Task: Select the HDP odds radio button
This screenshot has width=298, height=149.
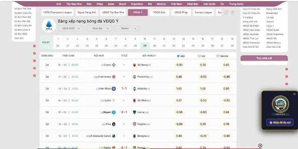Action: [178, 56]
